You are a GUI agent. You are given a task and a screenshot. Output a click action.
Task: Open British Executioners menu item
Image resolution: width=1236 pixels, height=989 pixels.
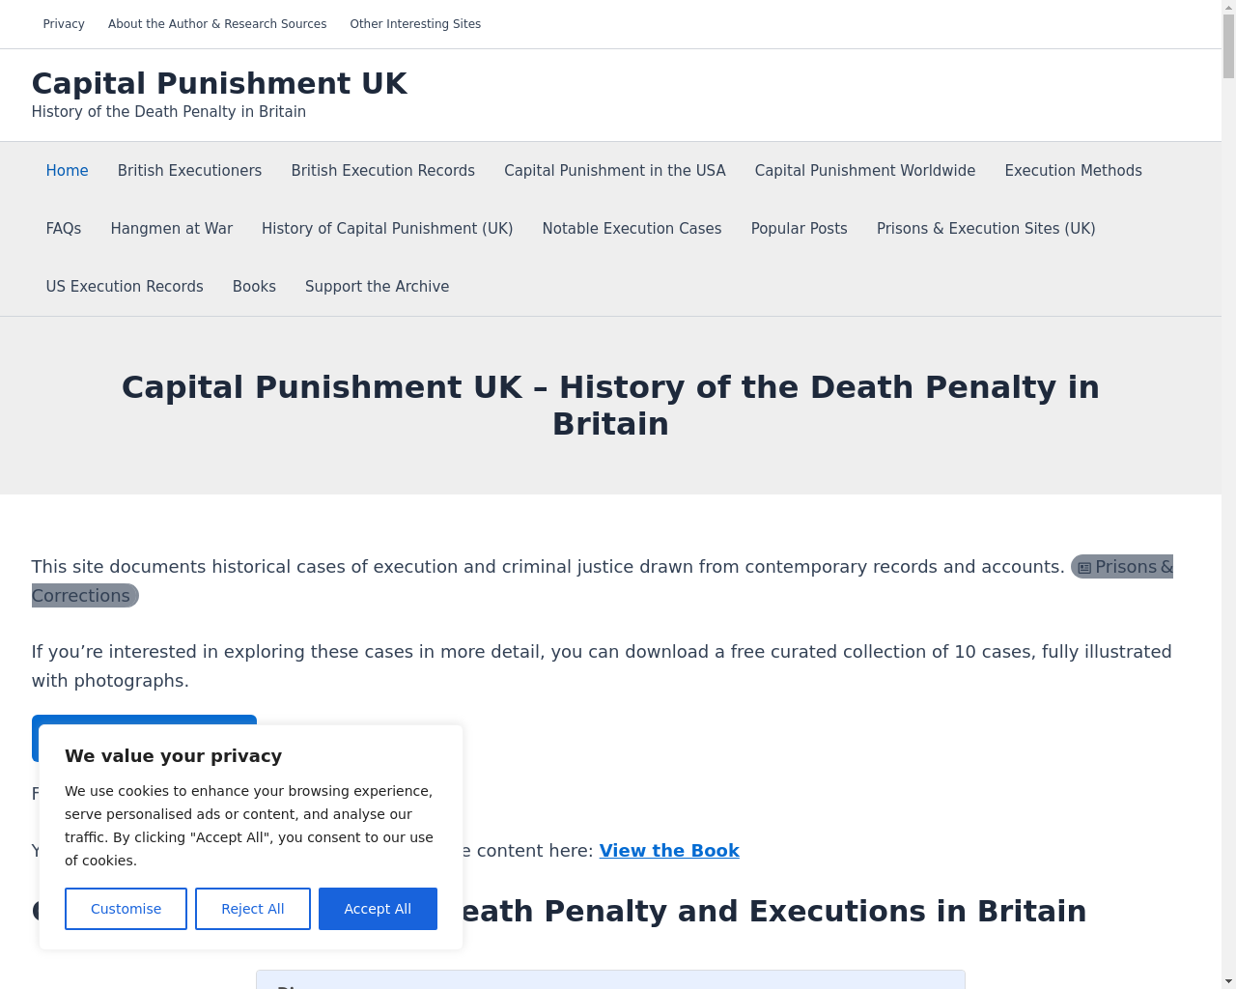coord(189,171)
